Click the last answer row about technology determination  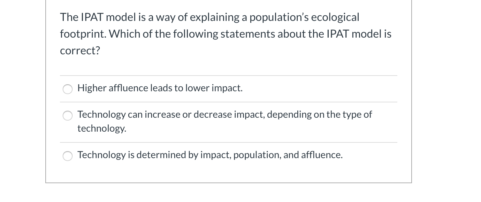pos(210,155)
